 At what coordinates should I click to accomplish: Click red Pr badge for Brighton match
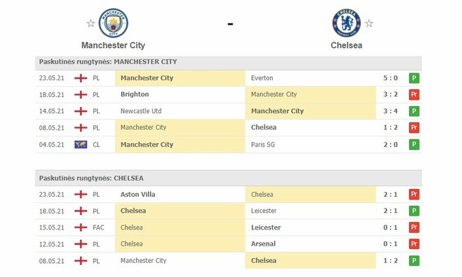coord(414,95)
